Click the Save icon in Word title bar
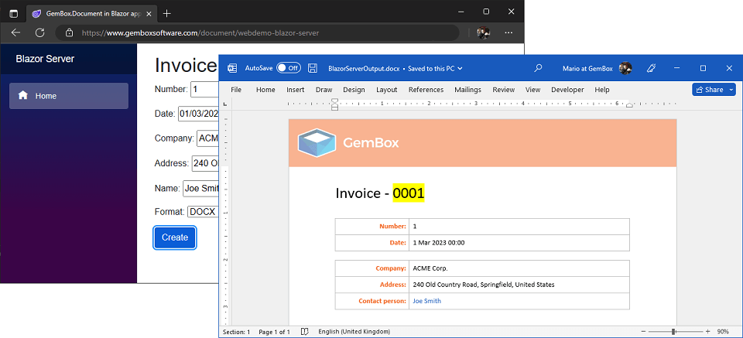This screenshot has height=338, width=743. [x=313, y=68]
